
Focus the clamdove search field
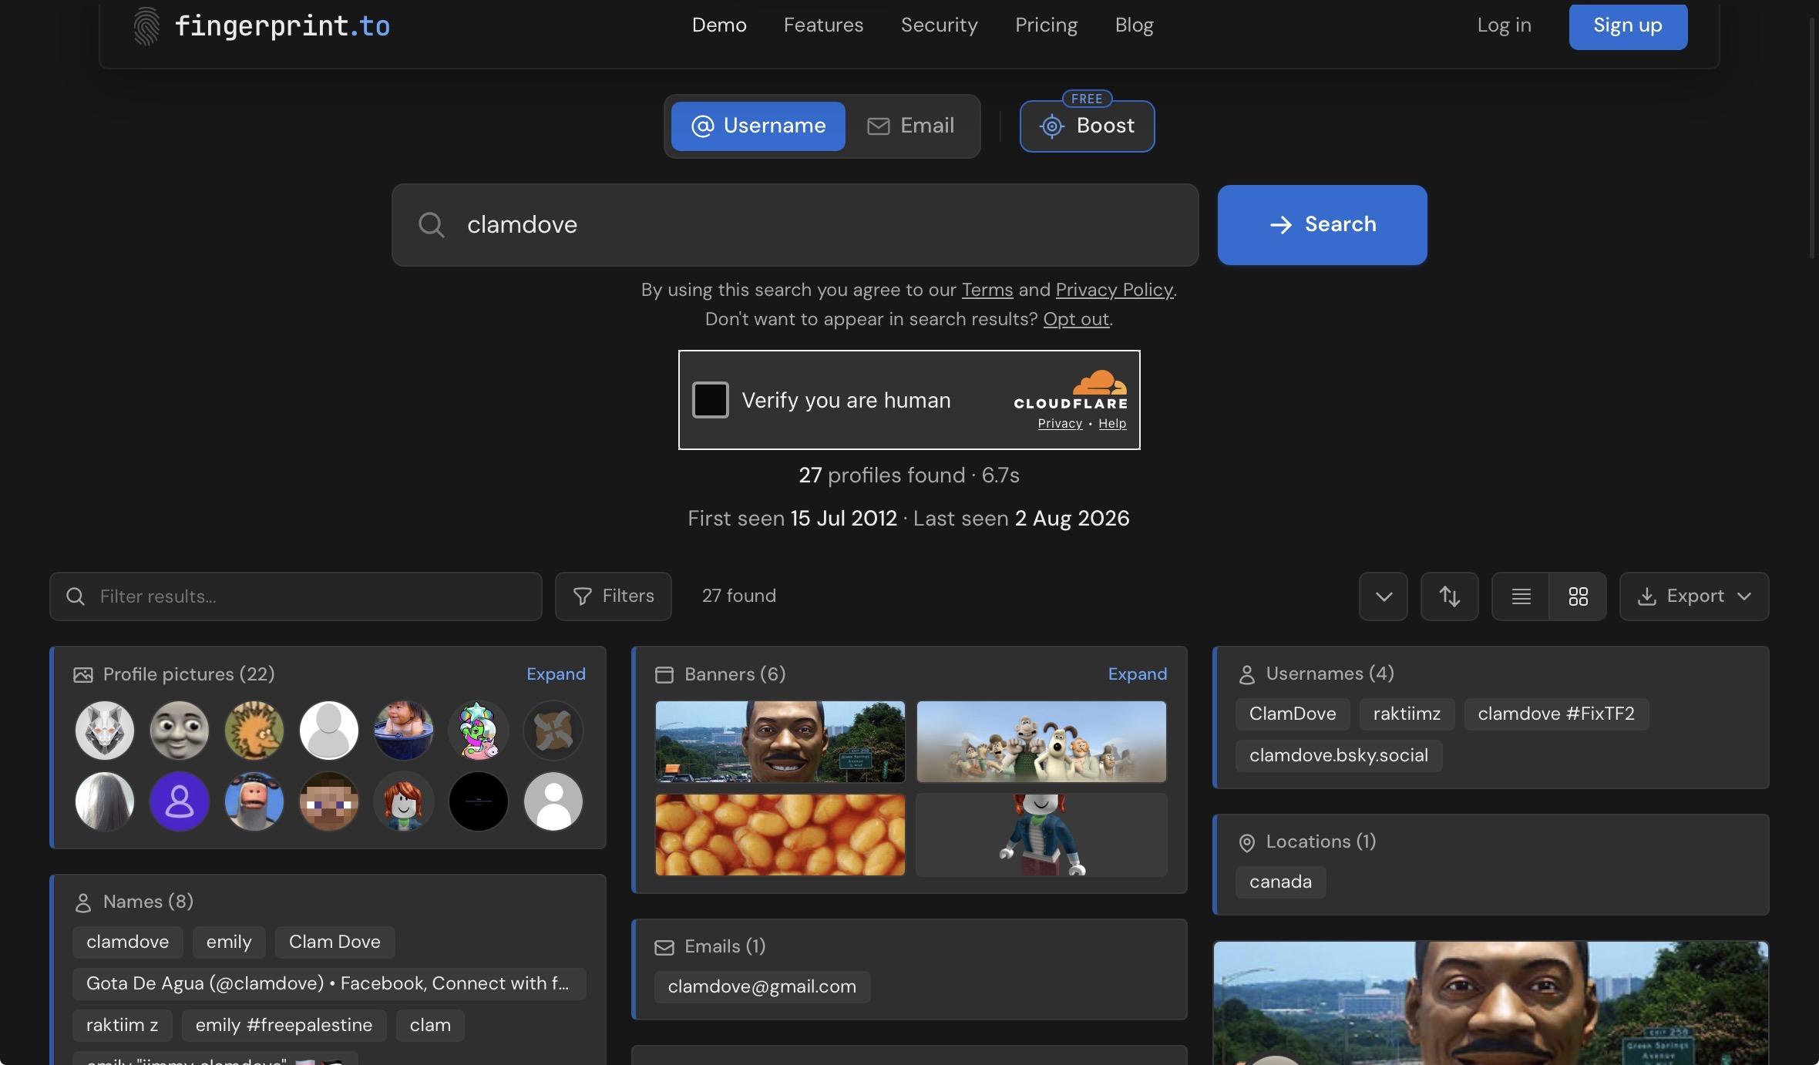[x=795, y=224]
